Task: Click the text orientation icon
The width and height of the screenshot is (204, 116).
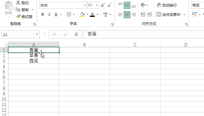Action: coord(143,5)
